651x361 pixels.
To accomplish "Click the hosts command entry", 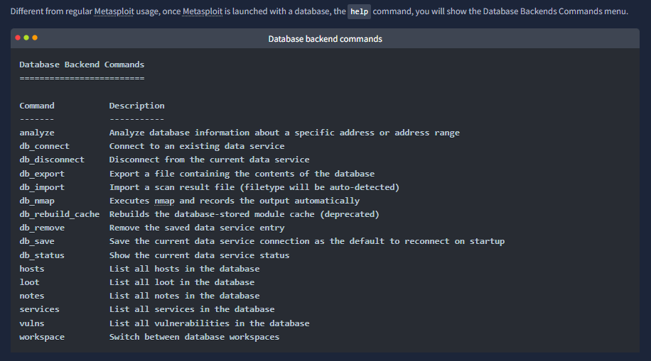I will (x=32, y=269).
